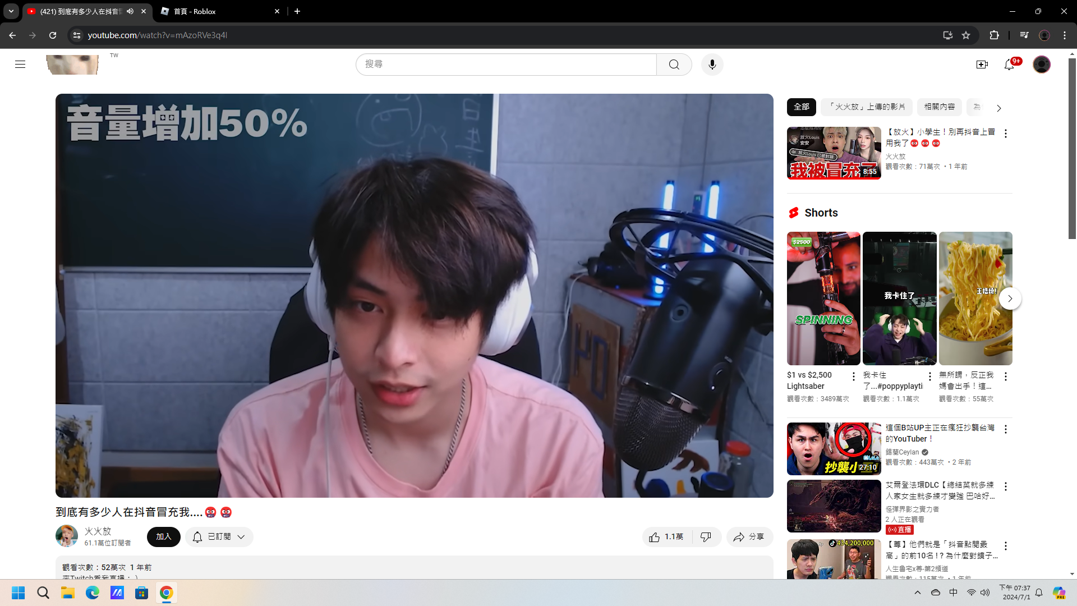Like the video with 1.1萬 thumbs up

point(667,537)
